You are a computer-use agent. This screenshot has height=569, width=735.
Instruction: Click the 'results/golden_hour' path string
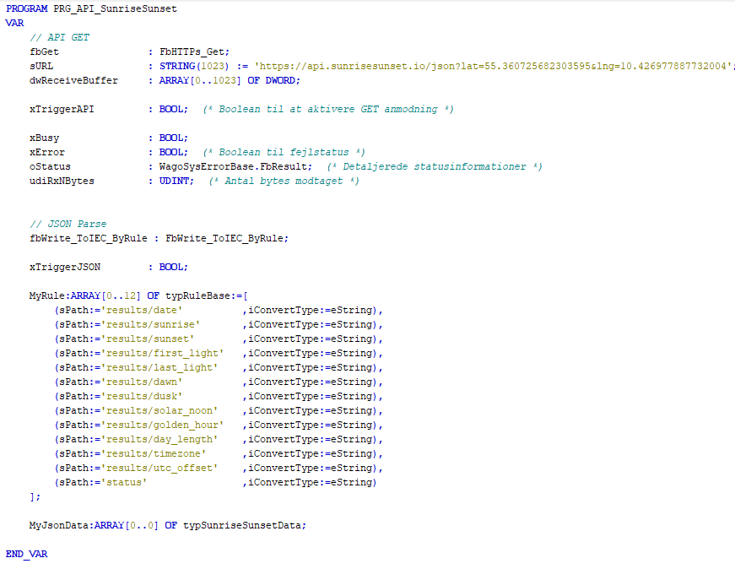coord(162,425)
